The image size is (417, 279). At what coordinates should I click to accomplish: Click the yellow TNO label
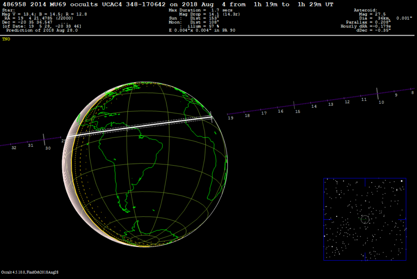point(6,39)
